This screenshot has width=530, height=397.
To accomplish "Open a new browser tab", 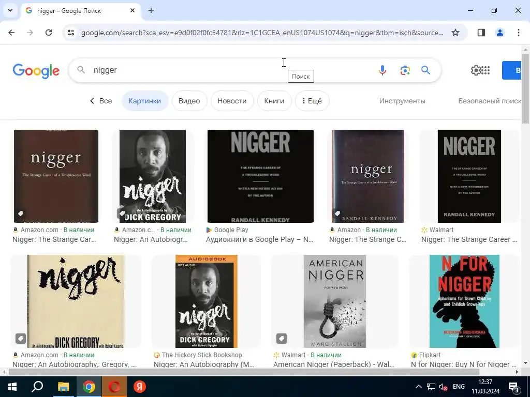I will (x=151, y=10).
